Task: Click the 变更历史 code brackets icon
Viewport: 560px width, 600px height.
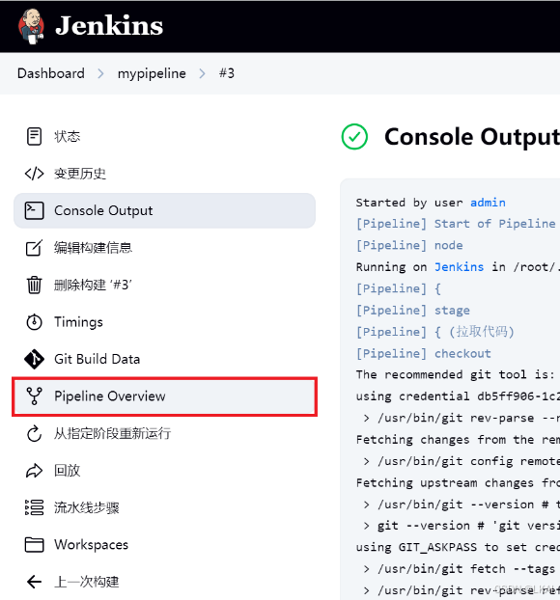Action: pos(34,174)
